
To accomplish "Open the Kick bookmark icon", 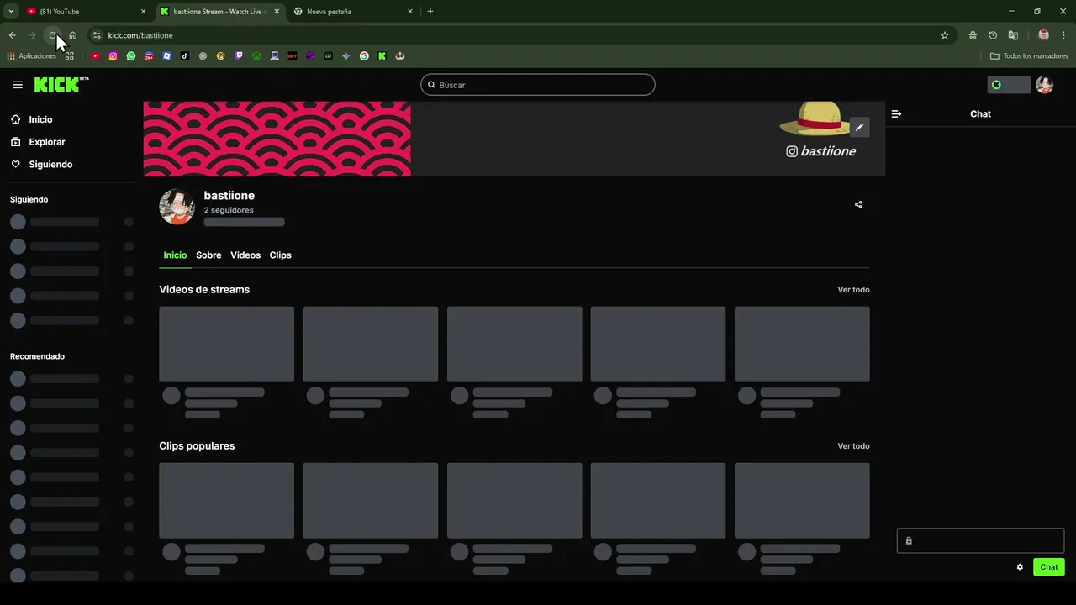I will (382, 56).
